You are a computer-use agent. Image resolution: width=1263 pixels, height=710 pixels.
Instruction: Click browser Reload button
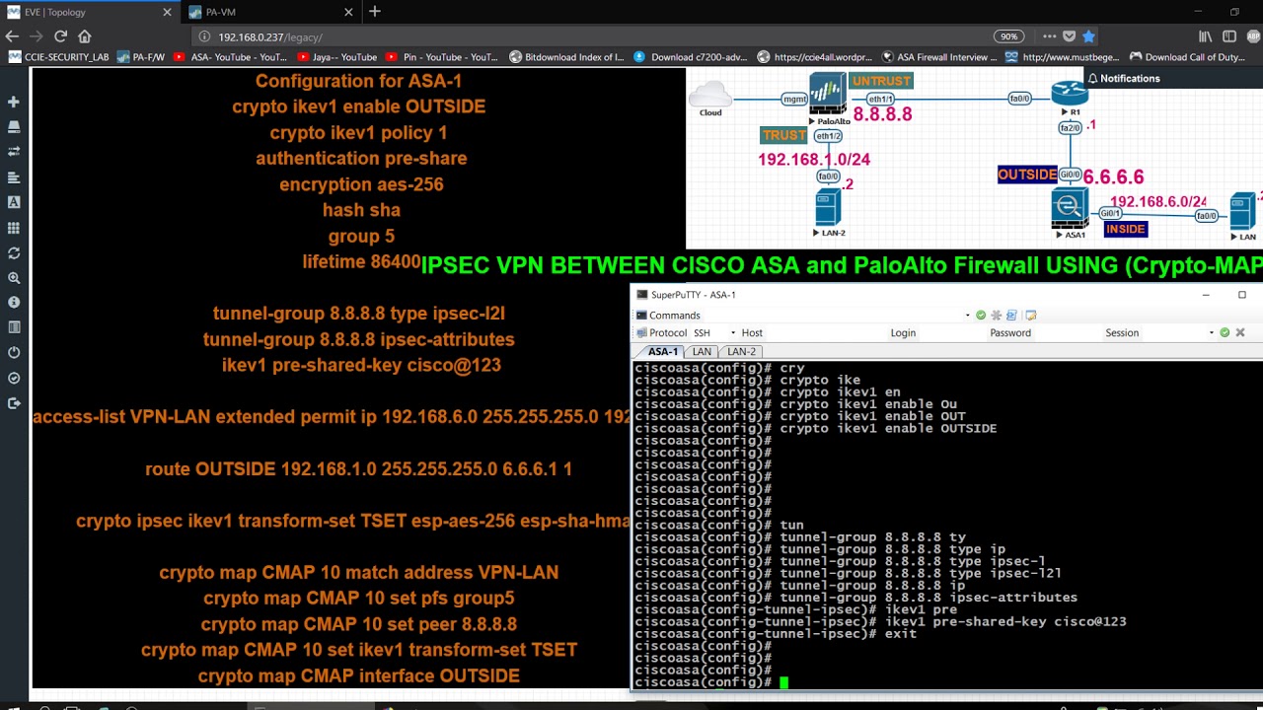[60, 36]
